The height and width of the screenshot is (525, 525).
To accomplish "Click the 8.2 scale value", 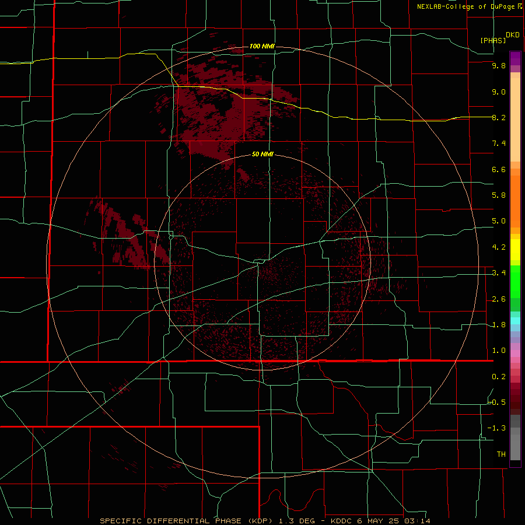I will point(499,117).
